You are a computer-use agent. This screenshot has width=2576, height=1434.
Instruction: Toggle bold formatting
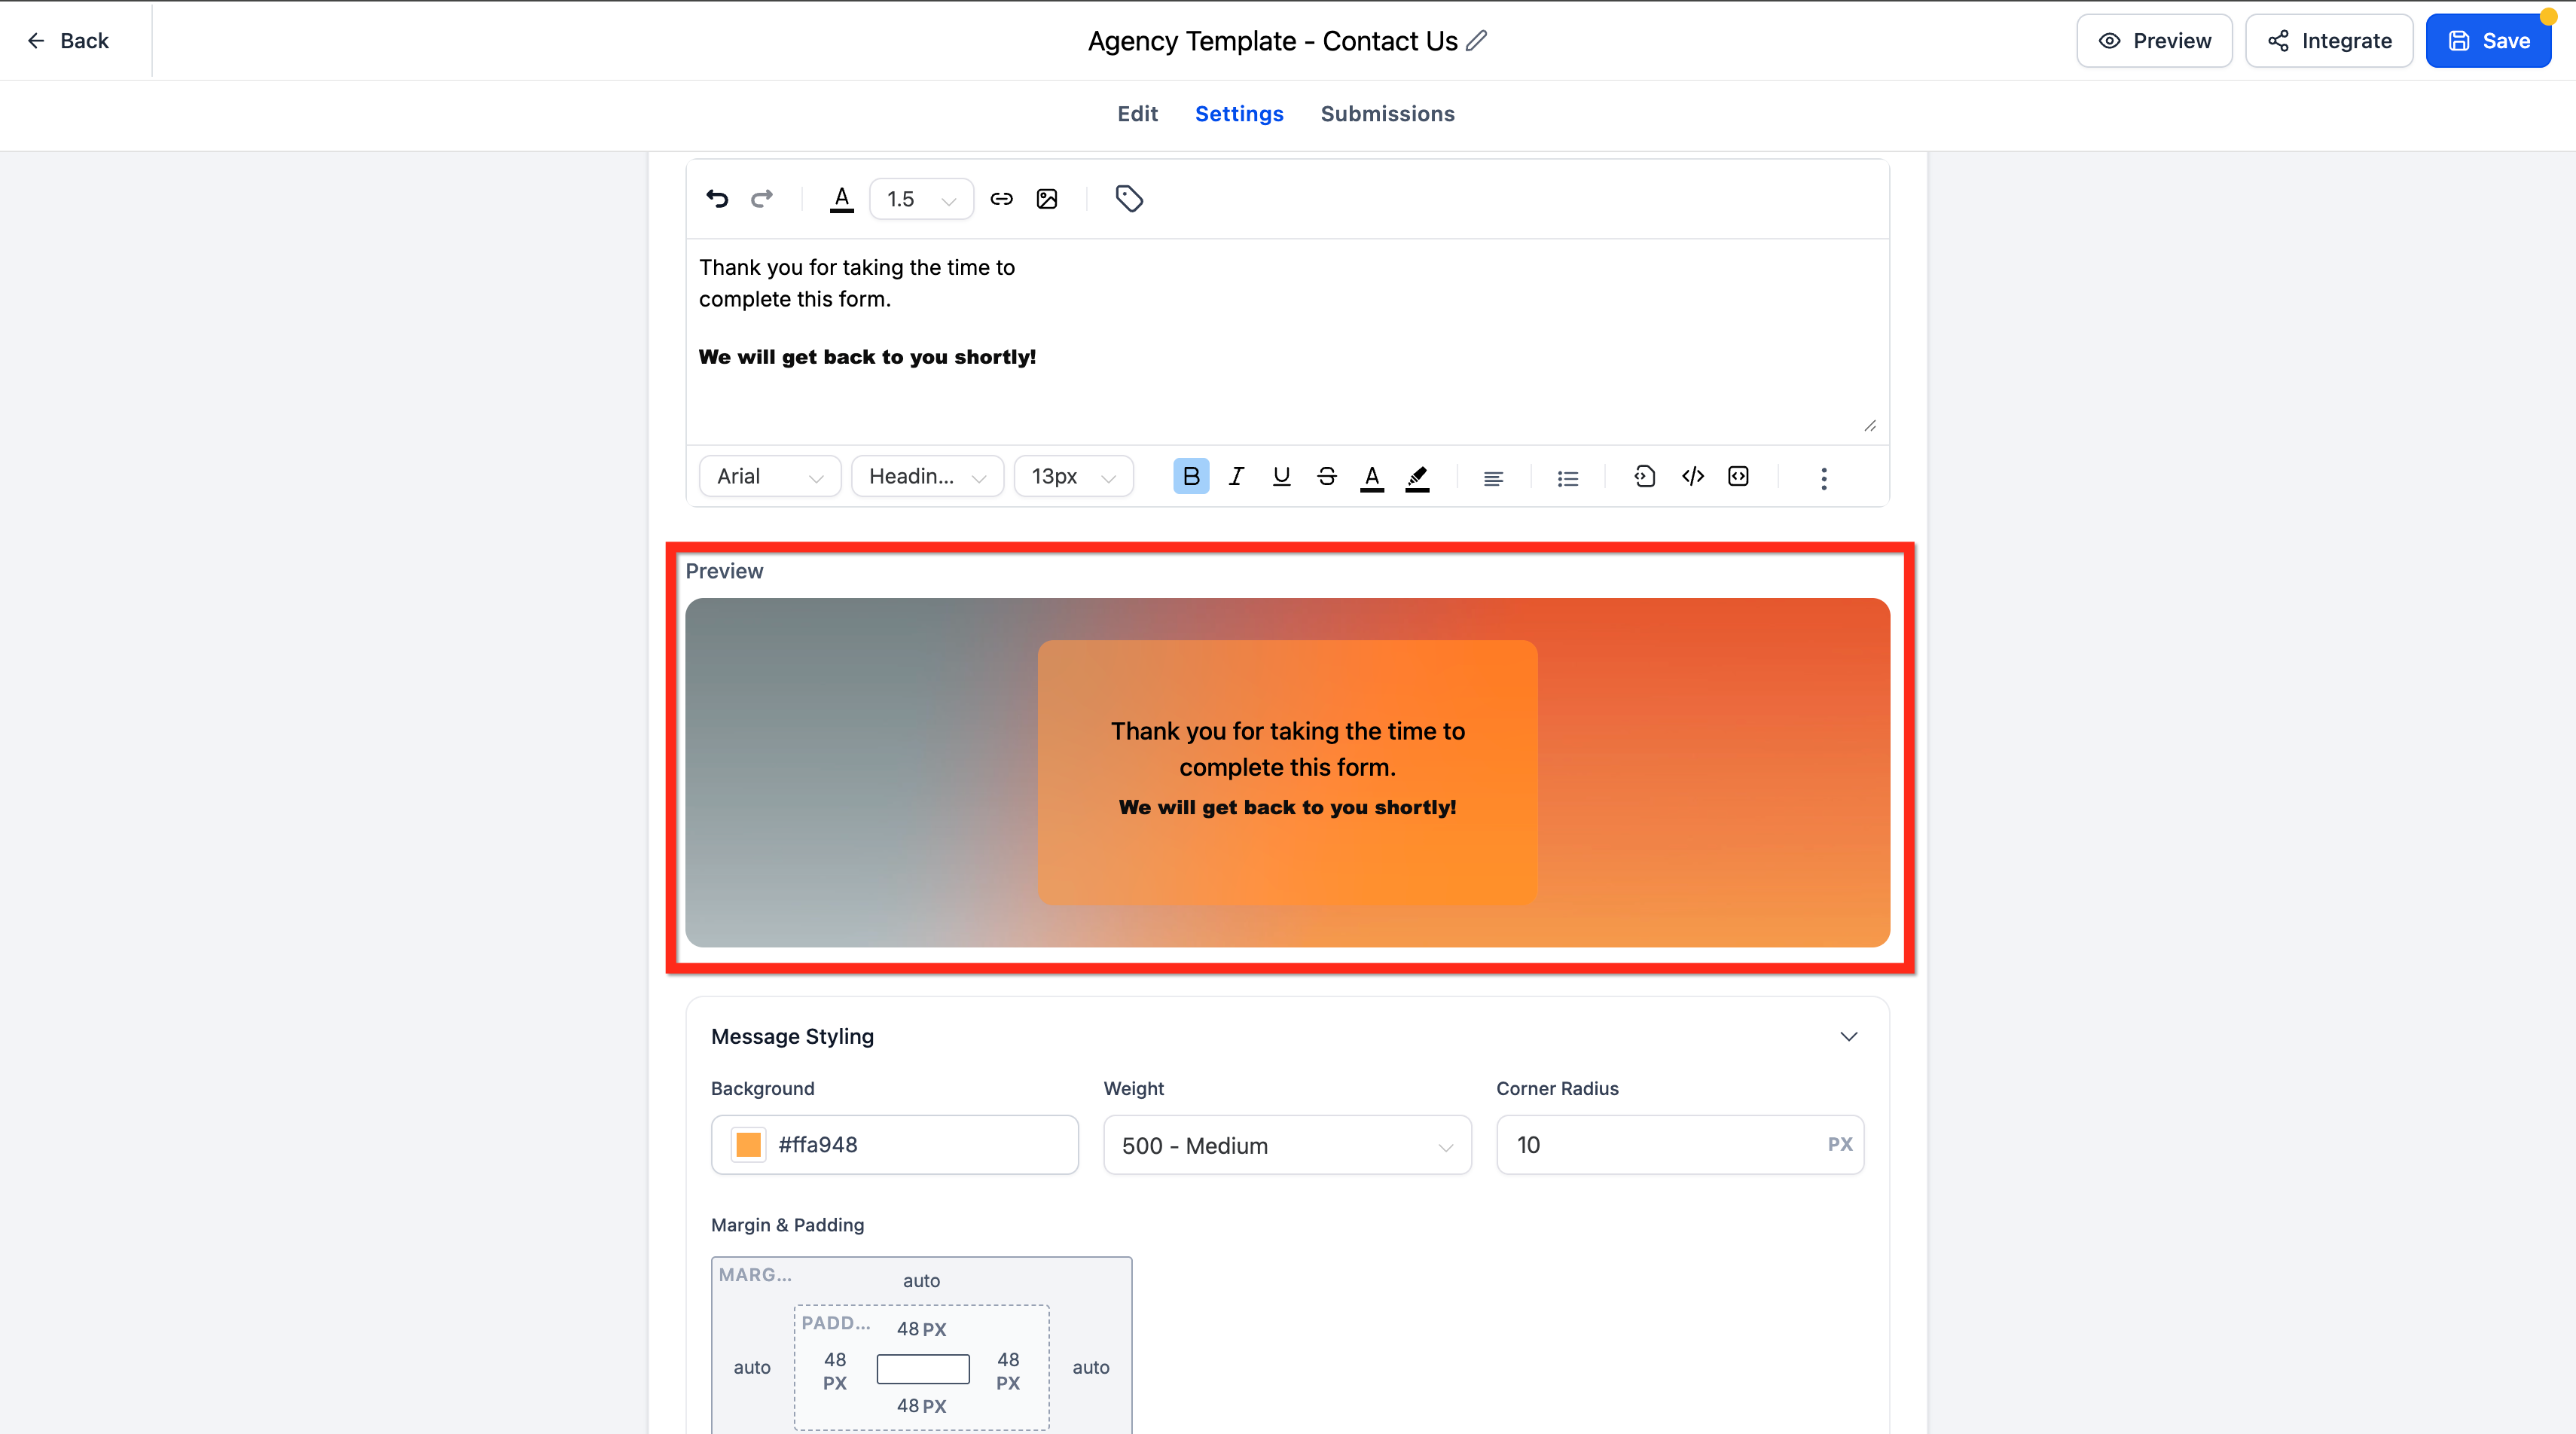[1191, 477]
